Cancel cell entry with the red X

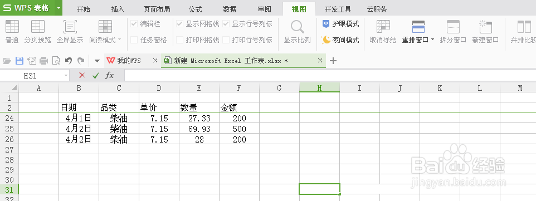click(82, 76)
